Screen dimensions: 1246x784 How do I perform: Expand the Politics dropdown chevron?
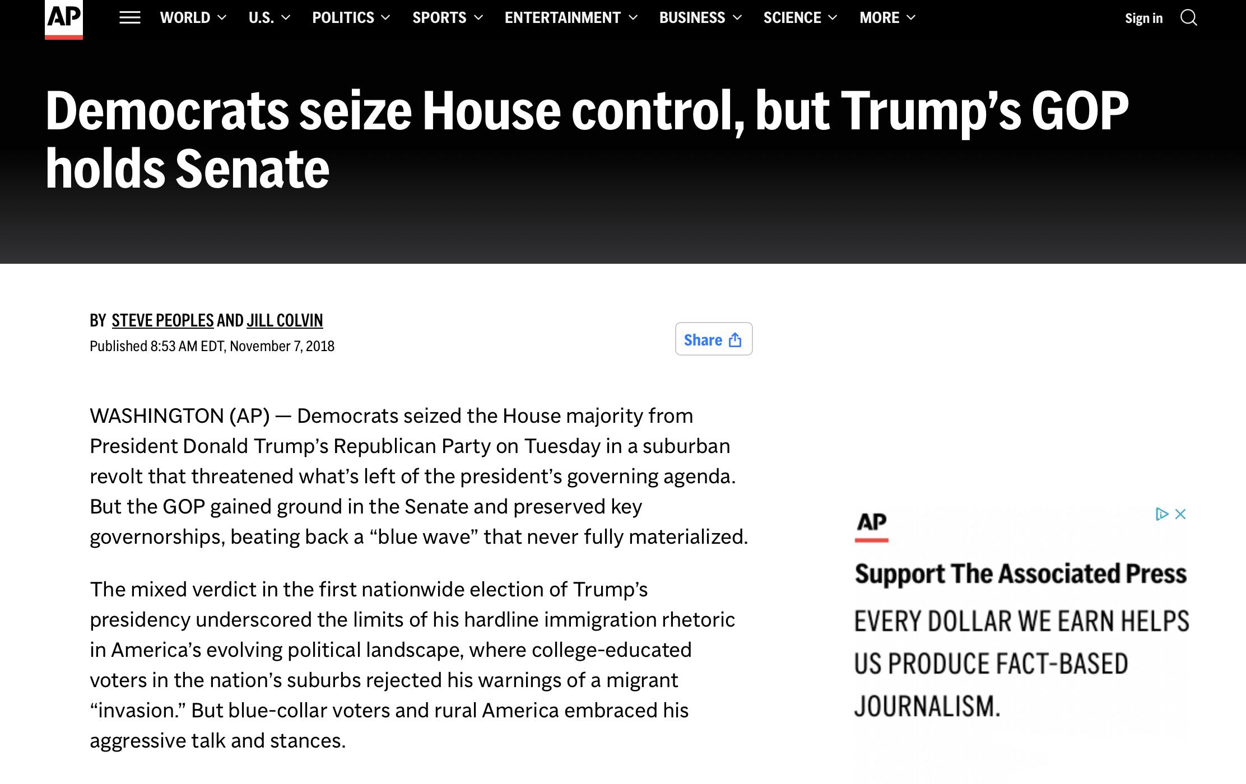385,18
